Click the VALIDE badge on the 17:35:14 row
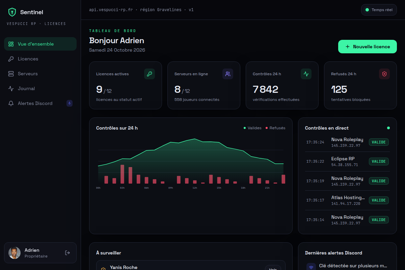Image resolution: width=405 pixels, height=270 pixels. [x=379, y=220]
